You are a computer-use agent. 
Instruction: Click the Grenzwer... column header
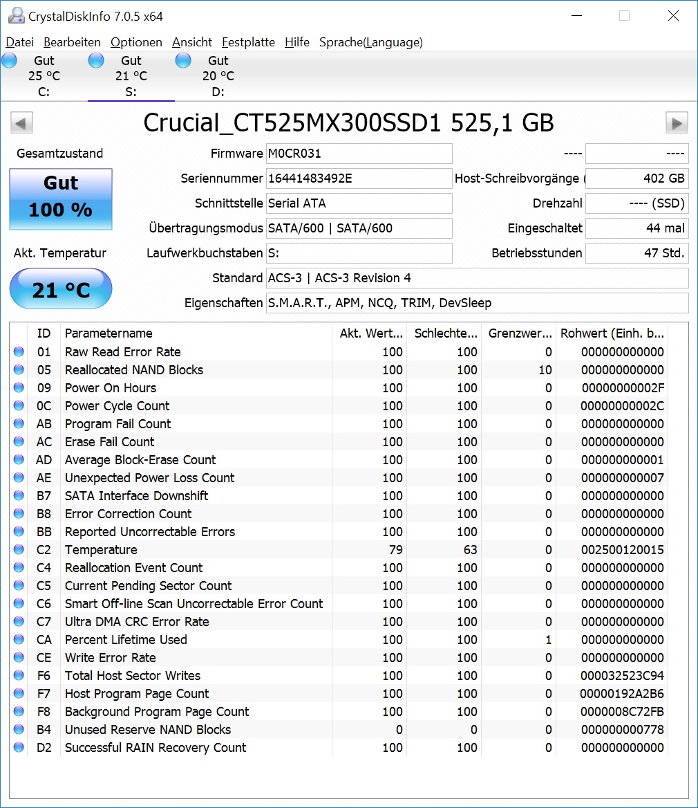click(x=519, y=333)
